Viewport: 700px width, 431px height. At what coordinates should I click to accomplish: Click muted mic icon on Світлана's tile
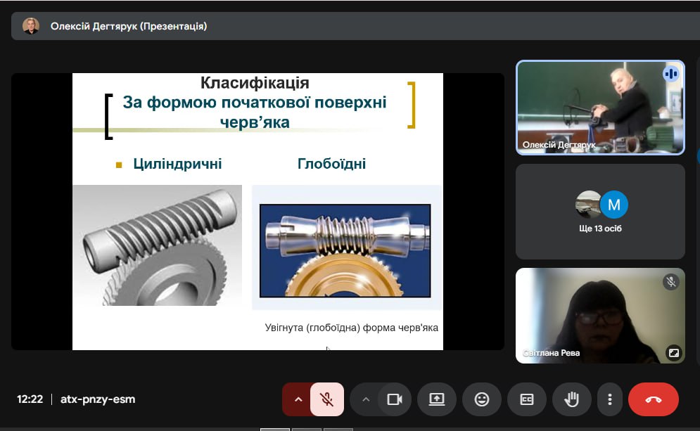coord(670,282)
